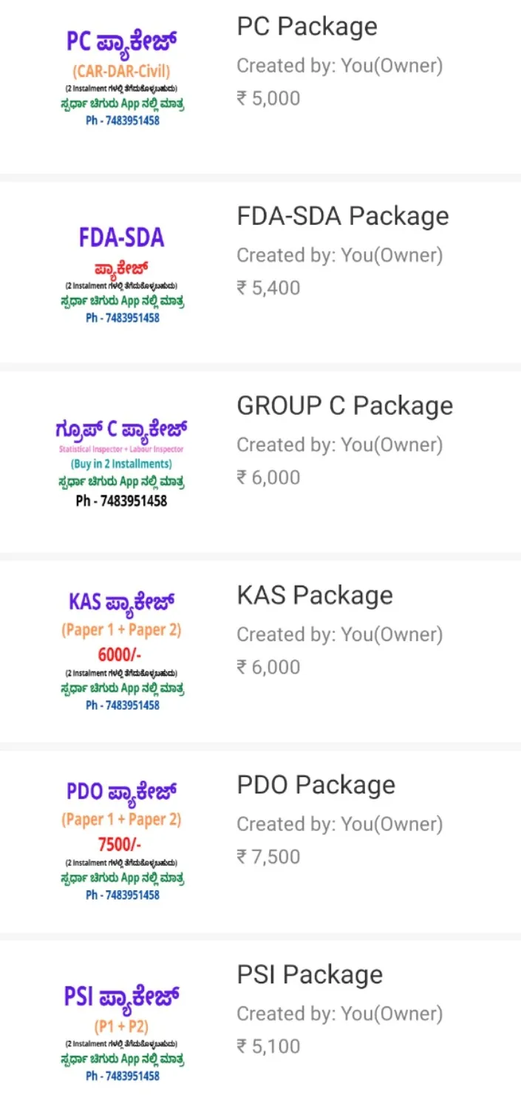
Task: Click the ₹ 5,000 price of PC Package
Action: click(x=268, y=98)
